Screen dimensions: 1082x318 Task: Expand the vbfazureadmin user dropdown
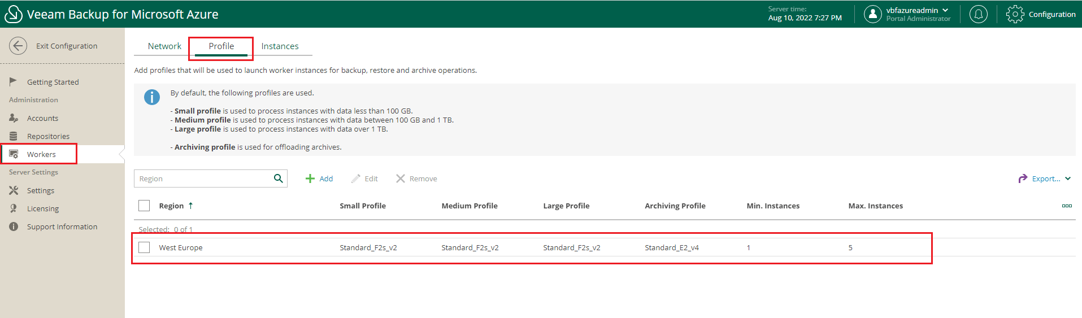coord(945,10)
